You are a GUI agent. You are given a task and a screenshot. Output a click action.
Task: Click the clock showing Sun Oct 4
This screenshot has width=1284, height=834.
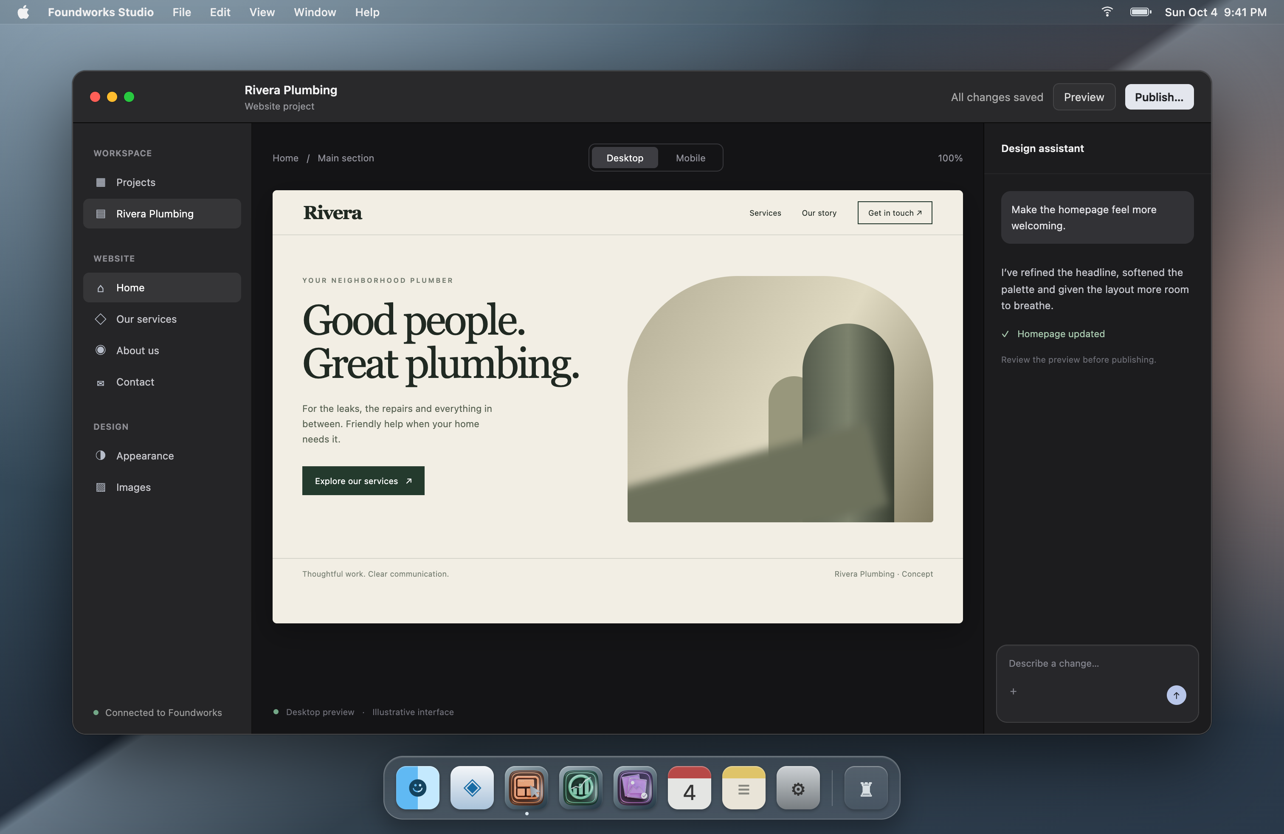(x=1216, y=12)
